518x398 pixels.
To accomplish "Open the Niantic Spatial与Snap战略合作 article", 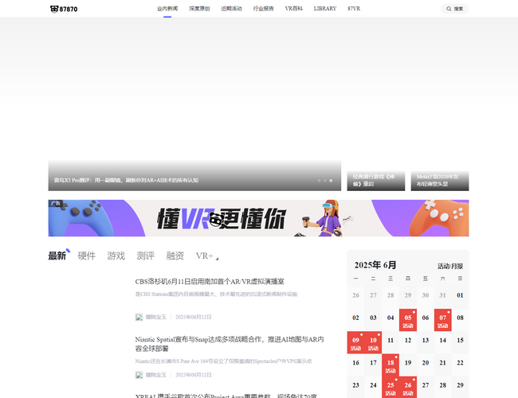I will pyautogui.click(x=230, y=344).
